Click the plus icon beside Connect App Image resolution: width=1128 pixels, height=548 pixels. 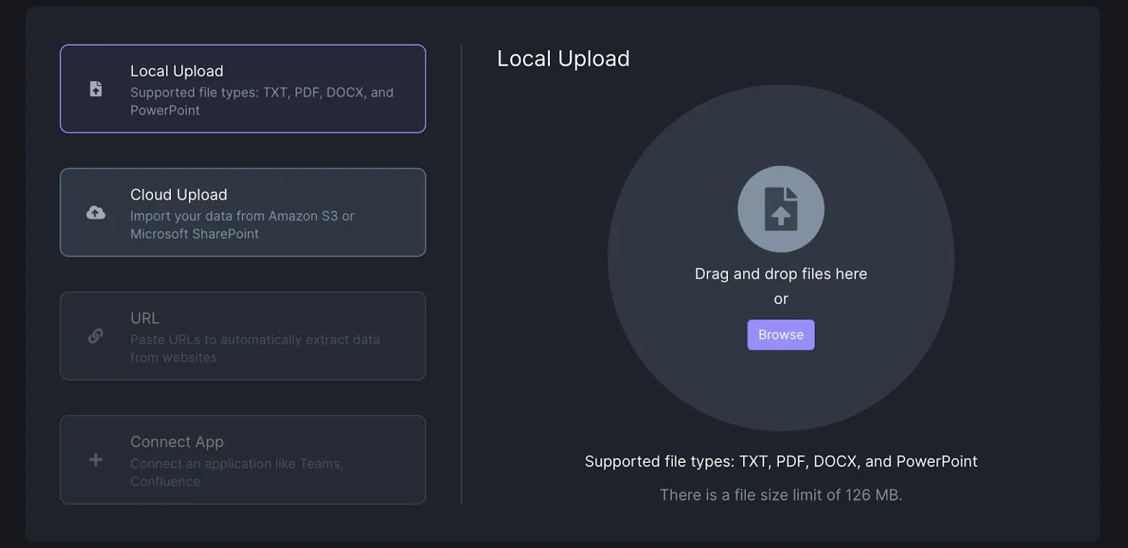(96, 459)
